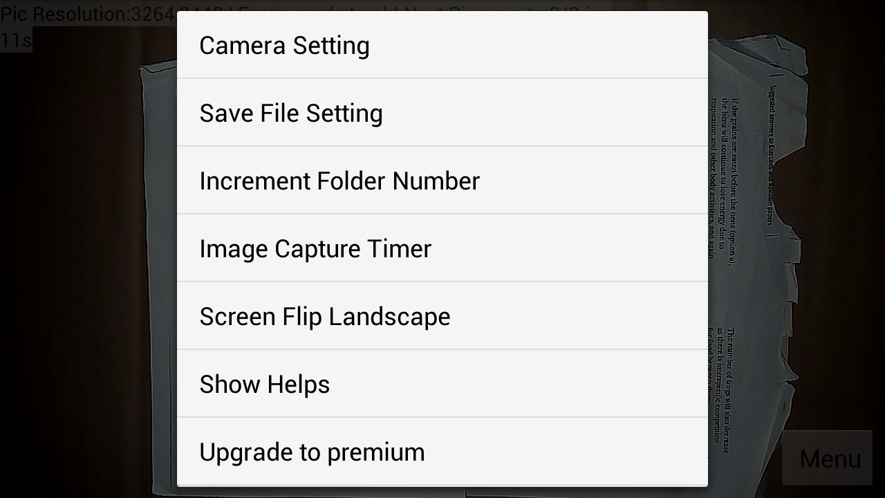Dismiss the dialog by tapping outside it
885x498 pixels.
pos(90,277)
